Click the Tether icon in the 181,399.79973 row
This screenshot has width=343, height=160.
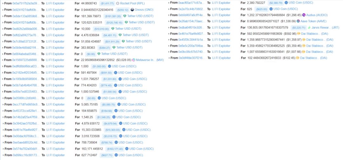click(125, 16)
